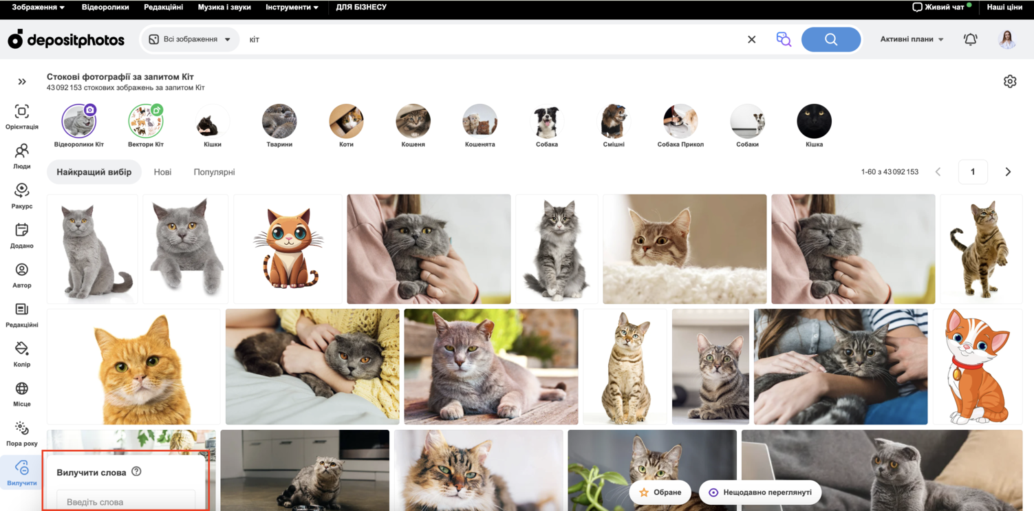The height and width of the screenshot is (511, 1034).
Task: Open Музика і звуки menu item
Action: tap(224, 7)
